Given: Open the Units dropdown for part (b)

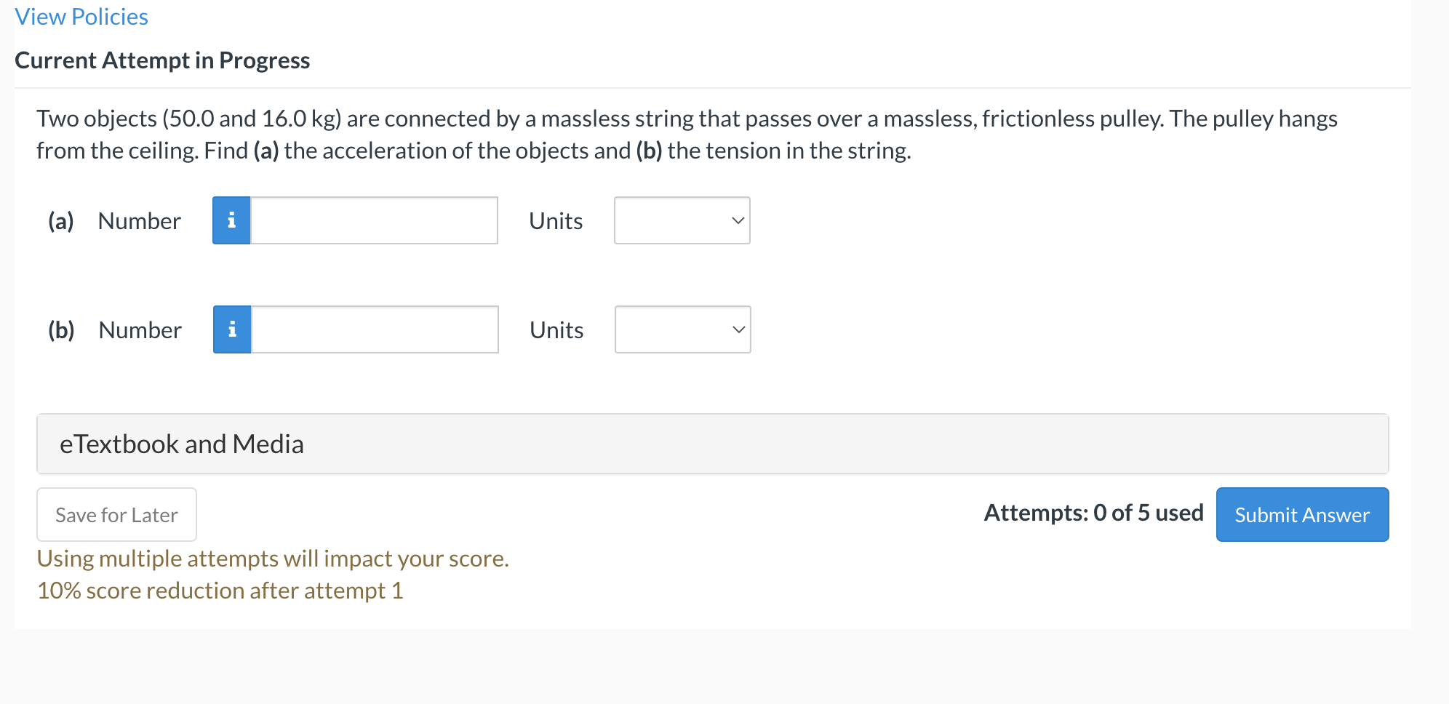Looking at the screenshot, I should [683, 329].
